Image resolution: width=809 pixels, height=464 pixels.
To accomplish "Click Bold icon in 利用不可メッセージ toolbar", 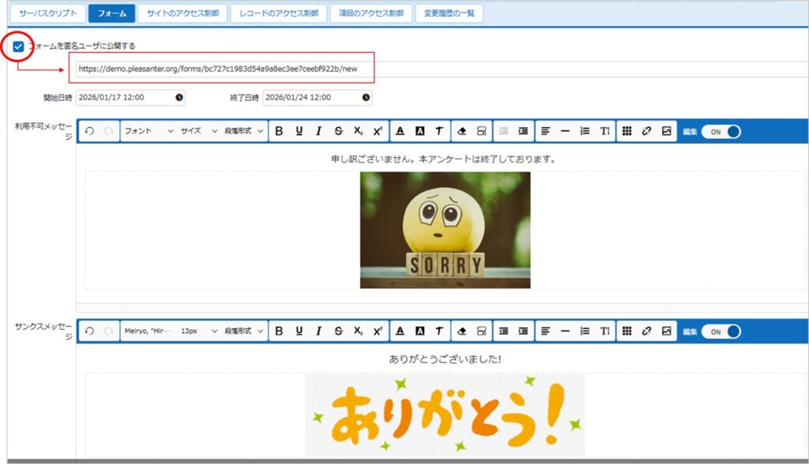I will pos(279,131).
